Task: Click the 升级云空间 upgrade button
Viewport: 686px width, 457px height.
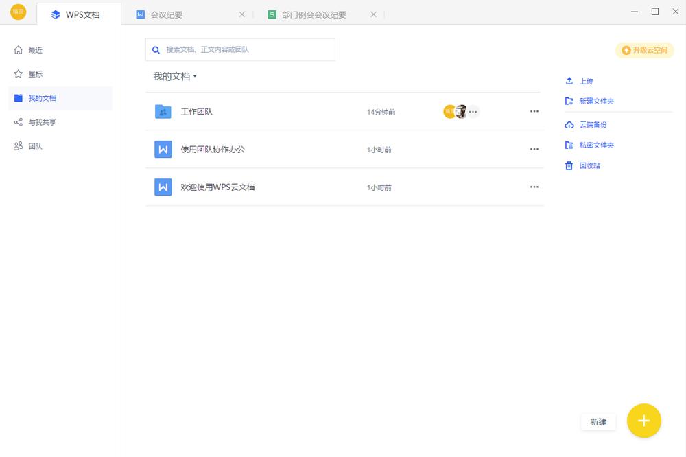Action: pos(644,50)
